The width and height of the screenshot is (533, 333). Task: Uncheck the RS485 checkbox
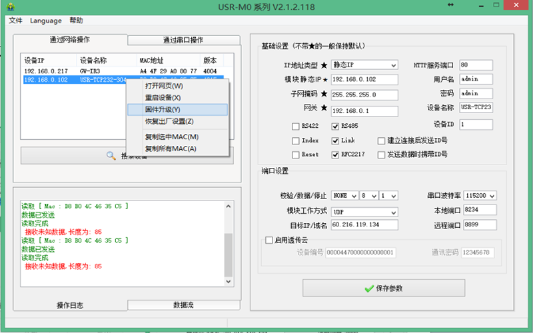335,126
